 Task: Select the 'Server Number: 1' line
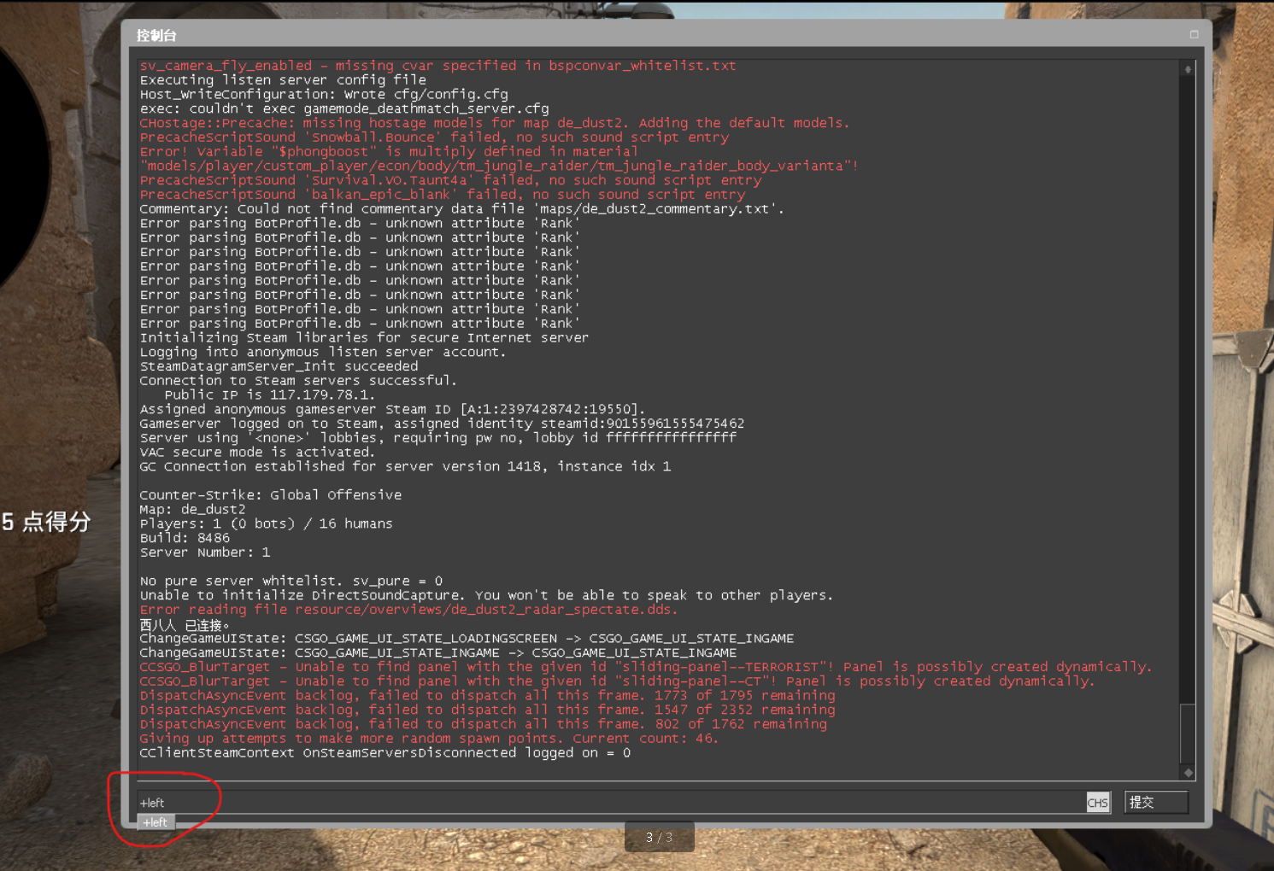pos(205,552)
